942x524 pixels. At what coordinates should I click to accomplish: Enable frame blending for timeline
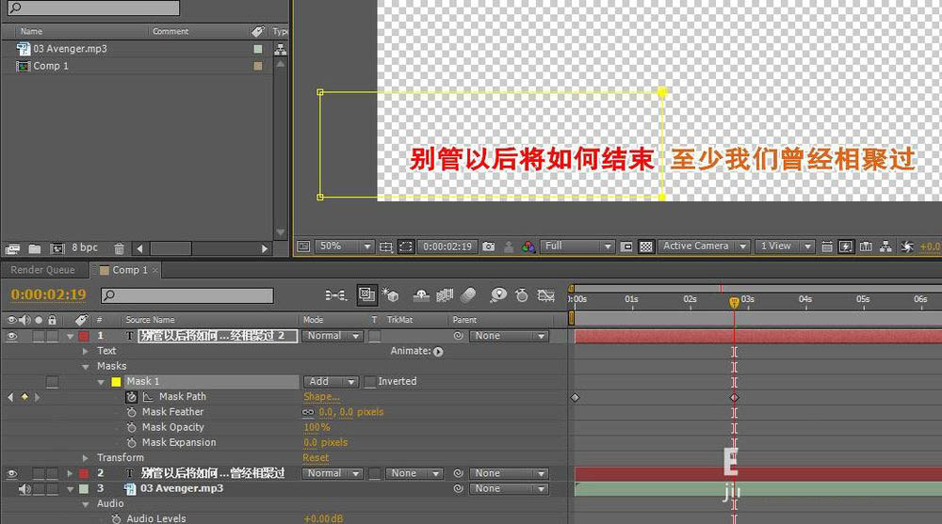(x=445, y=294)
